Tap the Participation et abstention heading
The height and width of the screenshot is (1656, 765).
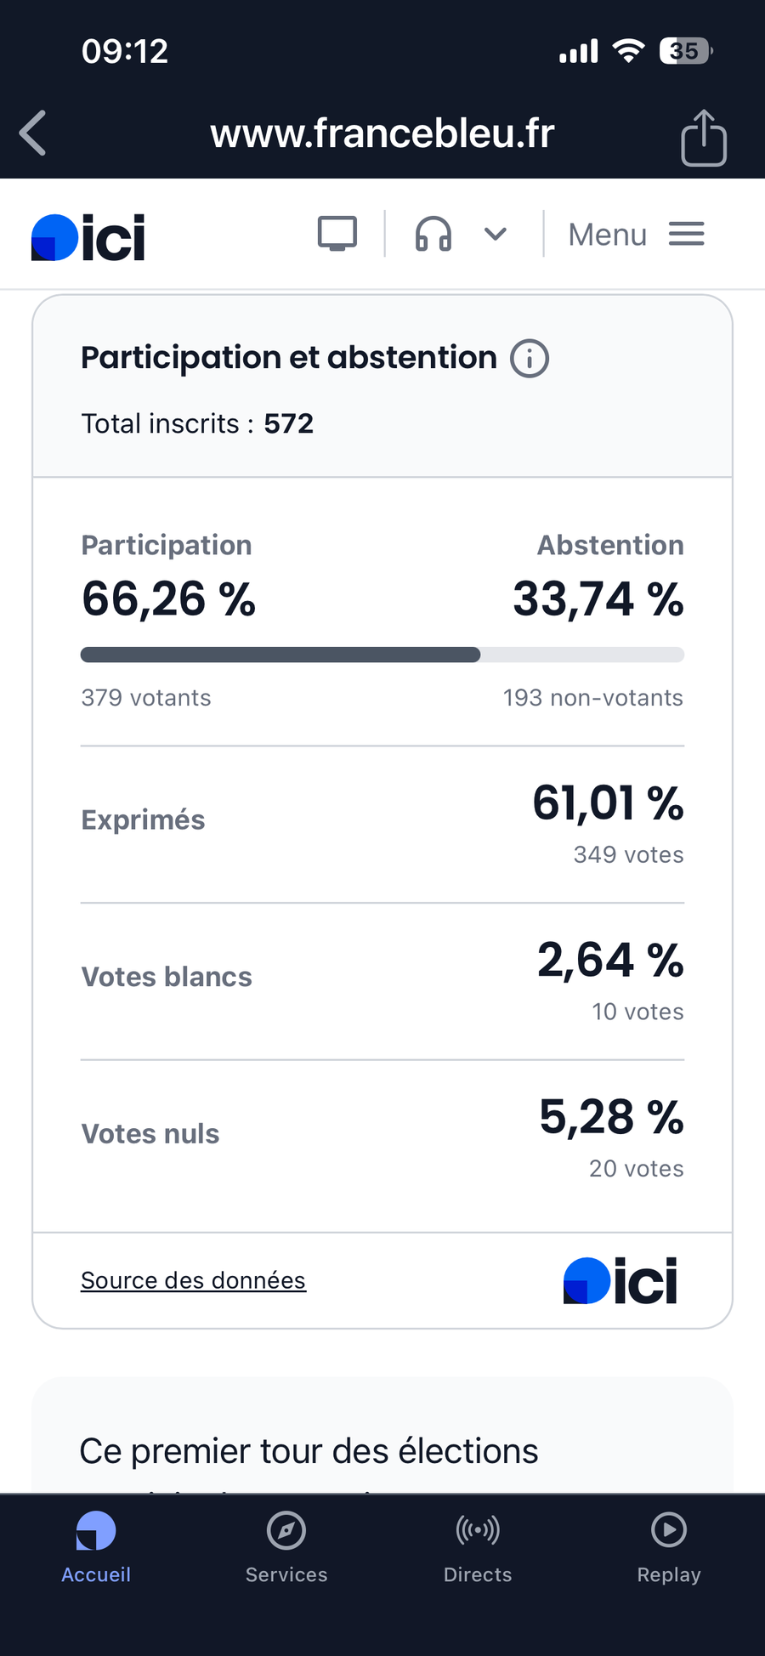pos(289,358)
